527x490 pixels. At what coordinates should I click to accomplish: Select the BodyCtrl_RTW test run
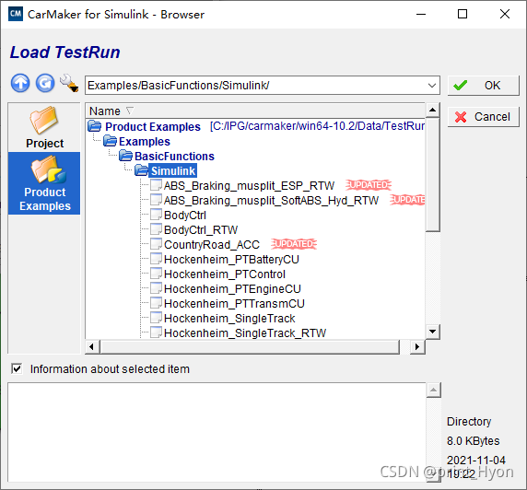click(201, 230)
